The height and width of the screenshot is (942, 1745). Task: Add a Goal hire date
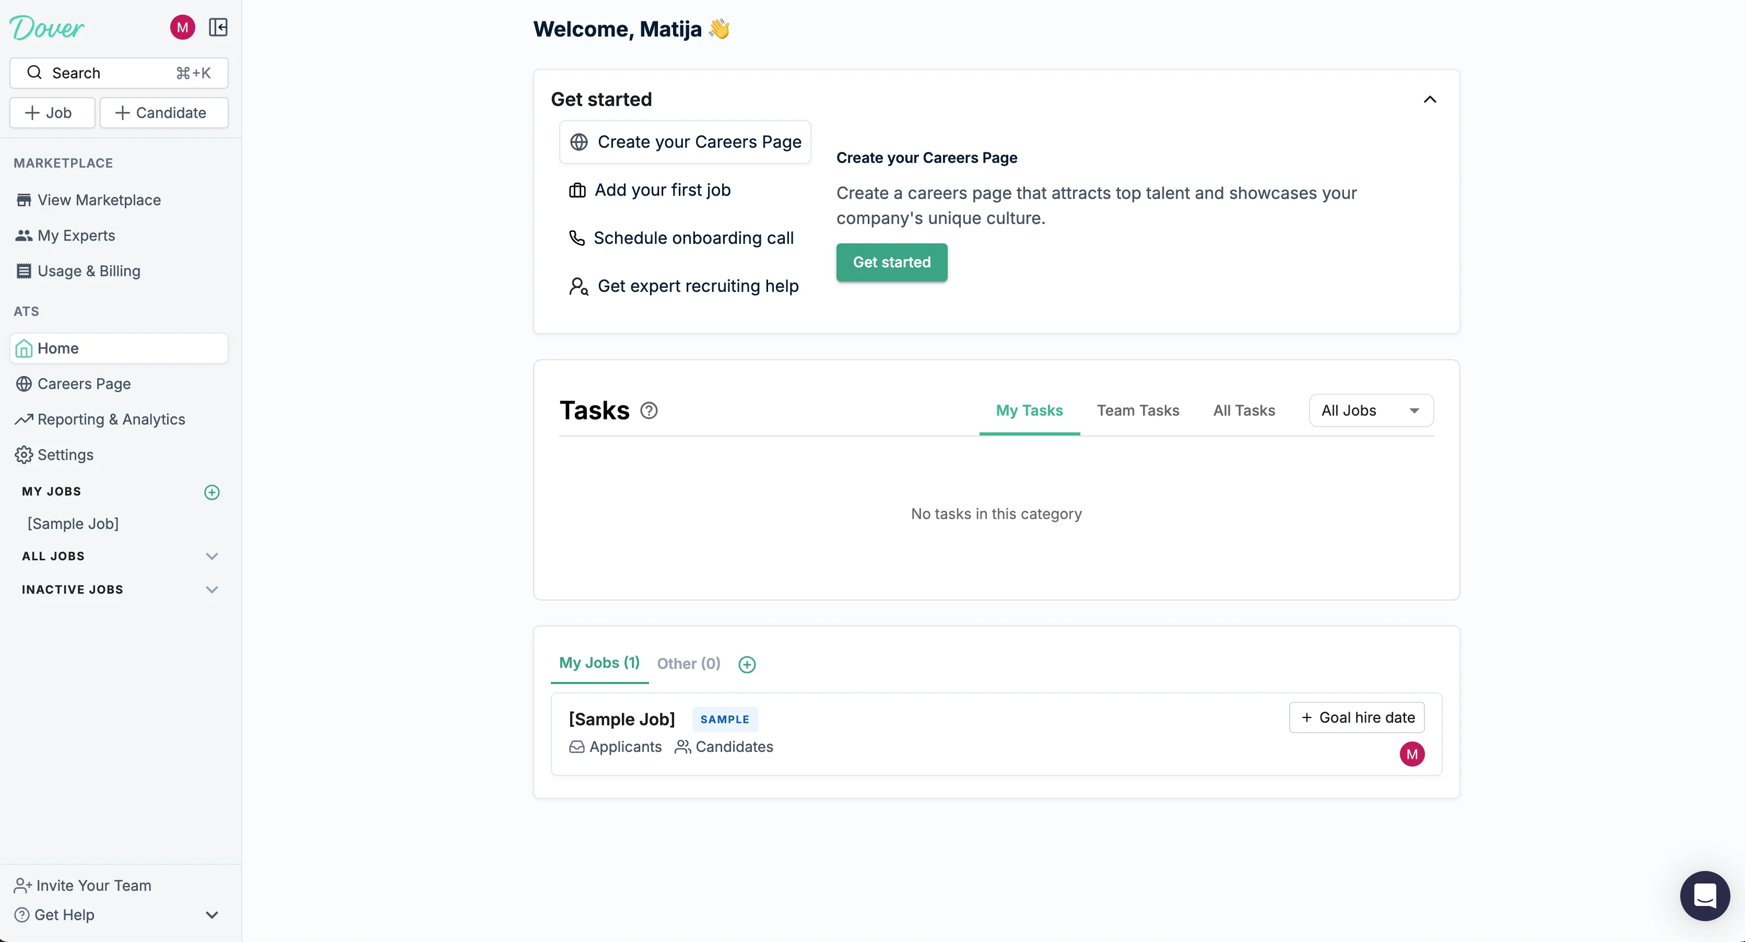tap(1357, 717)
